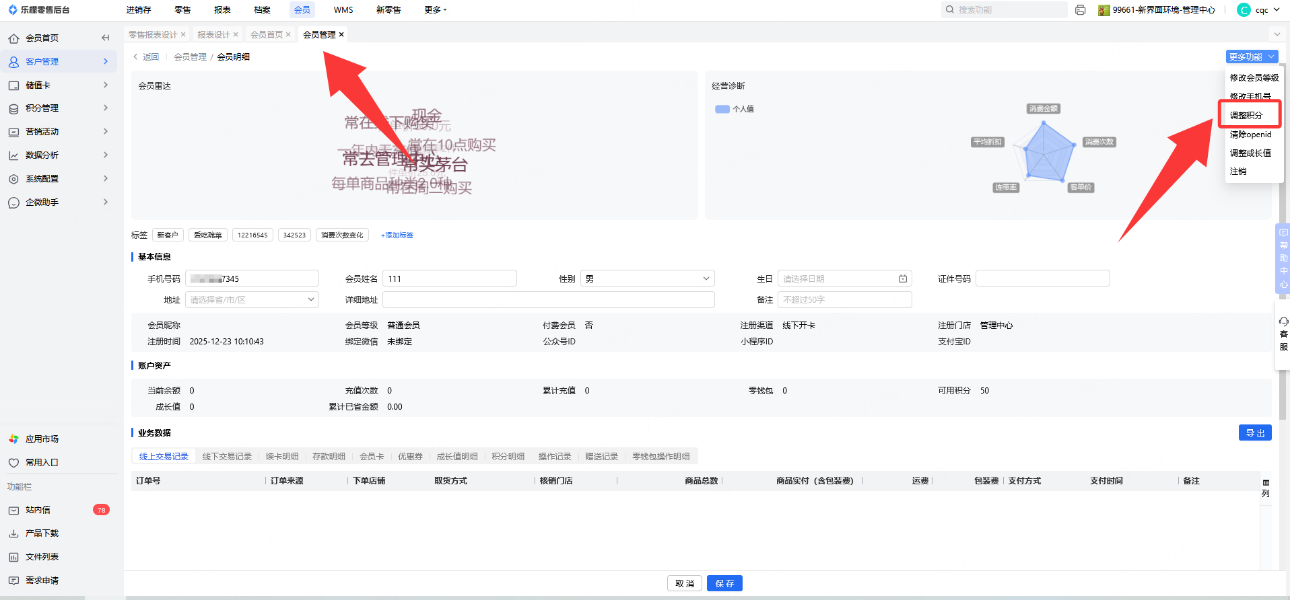Click the 证件号码 input field
Viewport: 1290px width, 600px height.
(1043, 278)
